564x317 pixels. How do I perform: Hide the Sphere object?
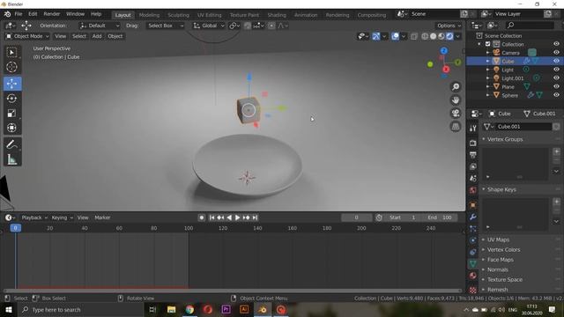556,95
